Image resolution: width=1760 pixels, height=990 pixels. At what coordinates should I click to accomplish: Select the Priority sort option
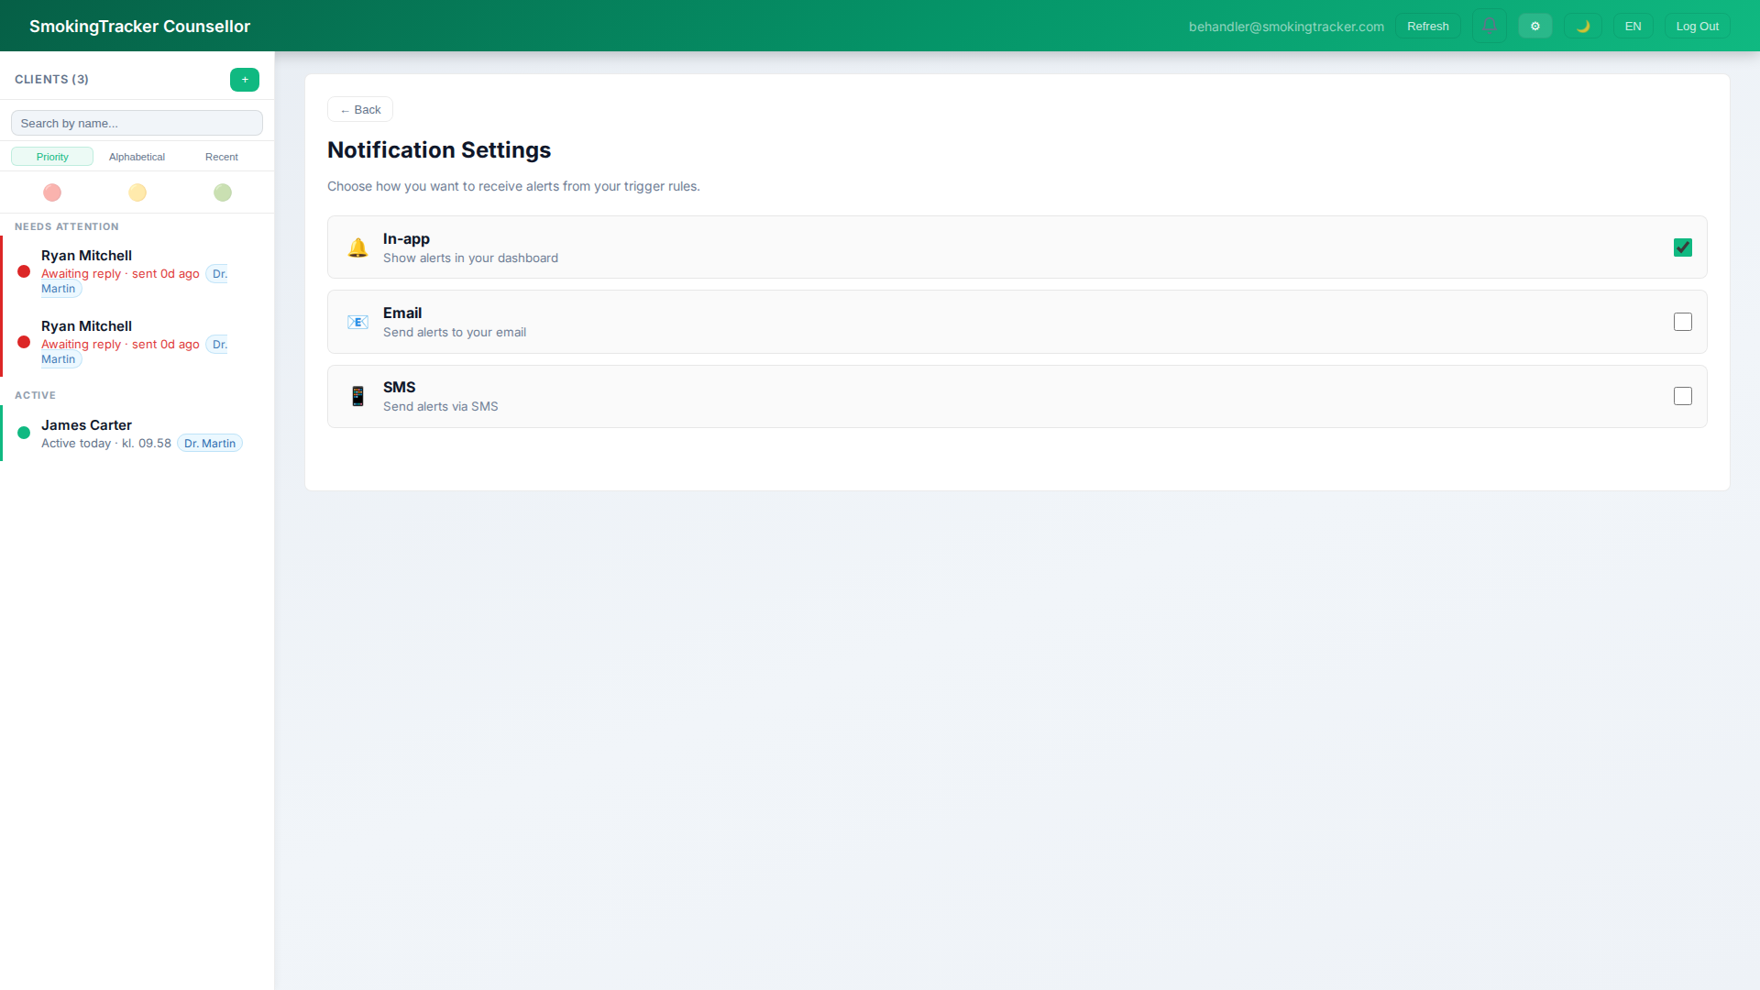pos(51,156)
